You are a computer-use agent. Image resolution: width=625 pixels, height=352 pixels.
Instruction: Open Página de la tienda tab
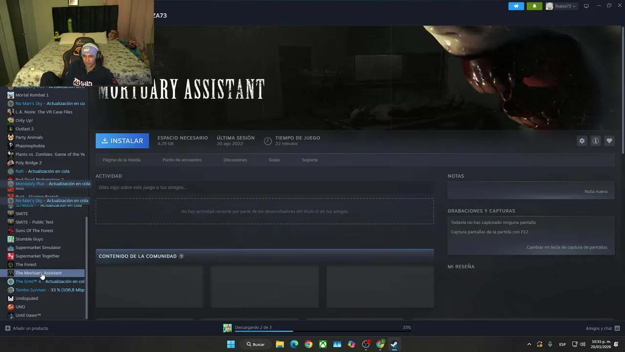pyautogui.click(x=122, y=160)
